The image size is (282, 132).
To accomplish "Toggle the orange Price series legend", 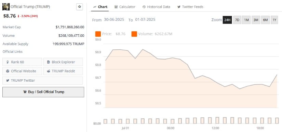I will [x=98, y=34].
